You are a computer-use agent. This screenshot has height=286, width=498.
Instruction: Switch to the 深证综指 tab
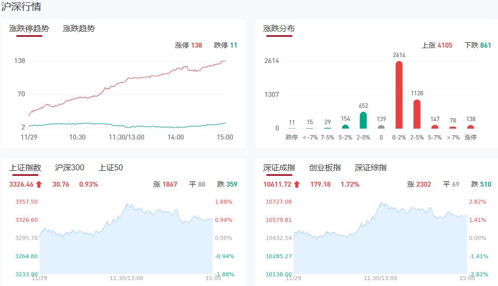click(371, 168)
